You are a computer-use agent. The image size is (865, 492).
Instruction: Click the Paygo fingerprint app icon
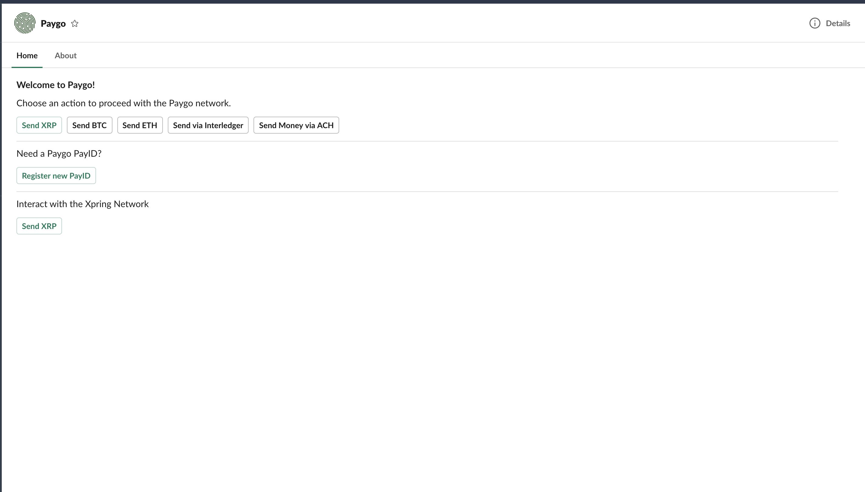pos(25,23)
